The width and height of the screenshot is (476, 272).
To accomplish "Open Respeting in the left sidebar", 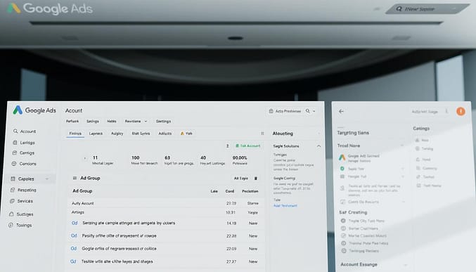I will coord(23,190).
